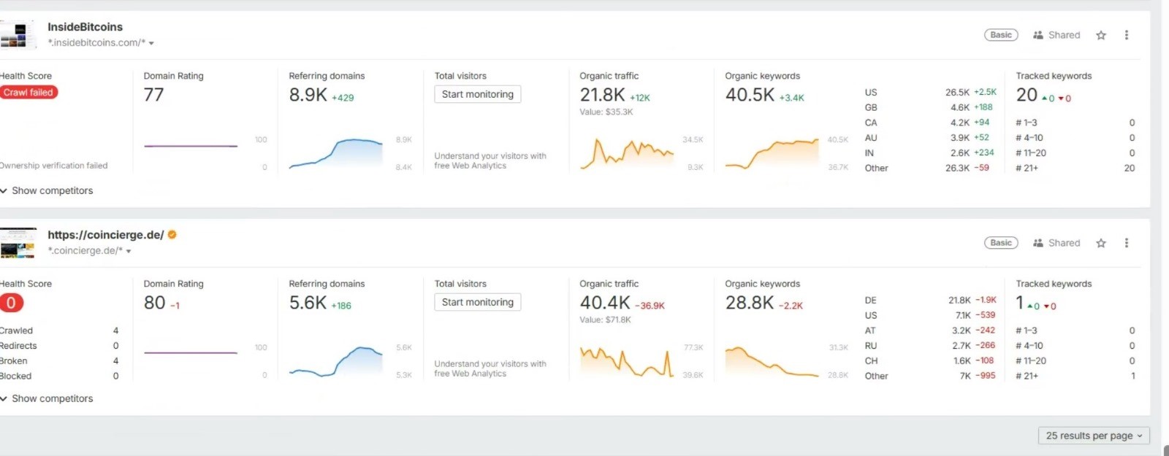Click coincierge.de organic traffic chart
The width and height of the screenshot is (1169, 456).
point(627,361)
